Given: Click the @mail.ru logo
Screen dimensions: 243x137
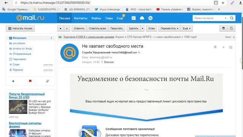Looking at the screenshot, I should click(x=30, y=18).
